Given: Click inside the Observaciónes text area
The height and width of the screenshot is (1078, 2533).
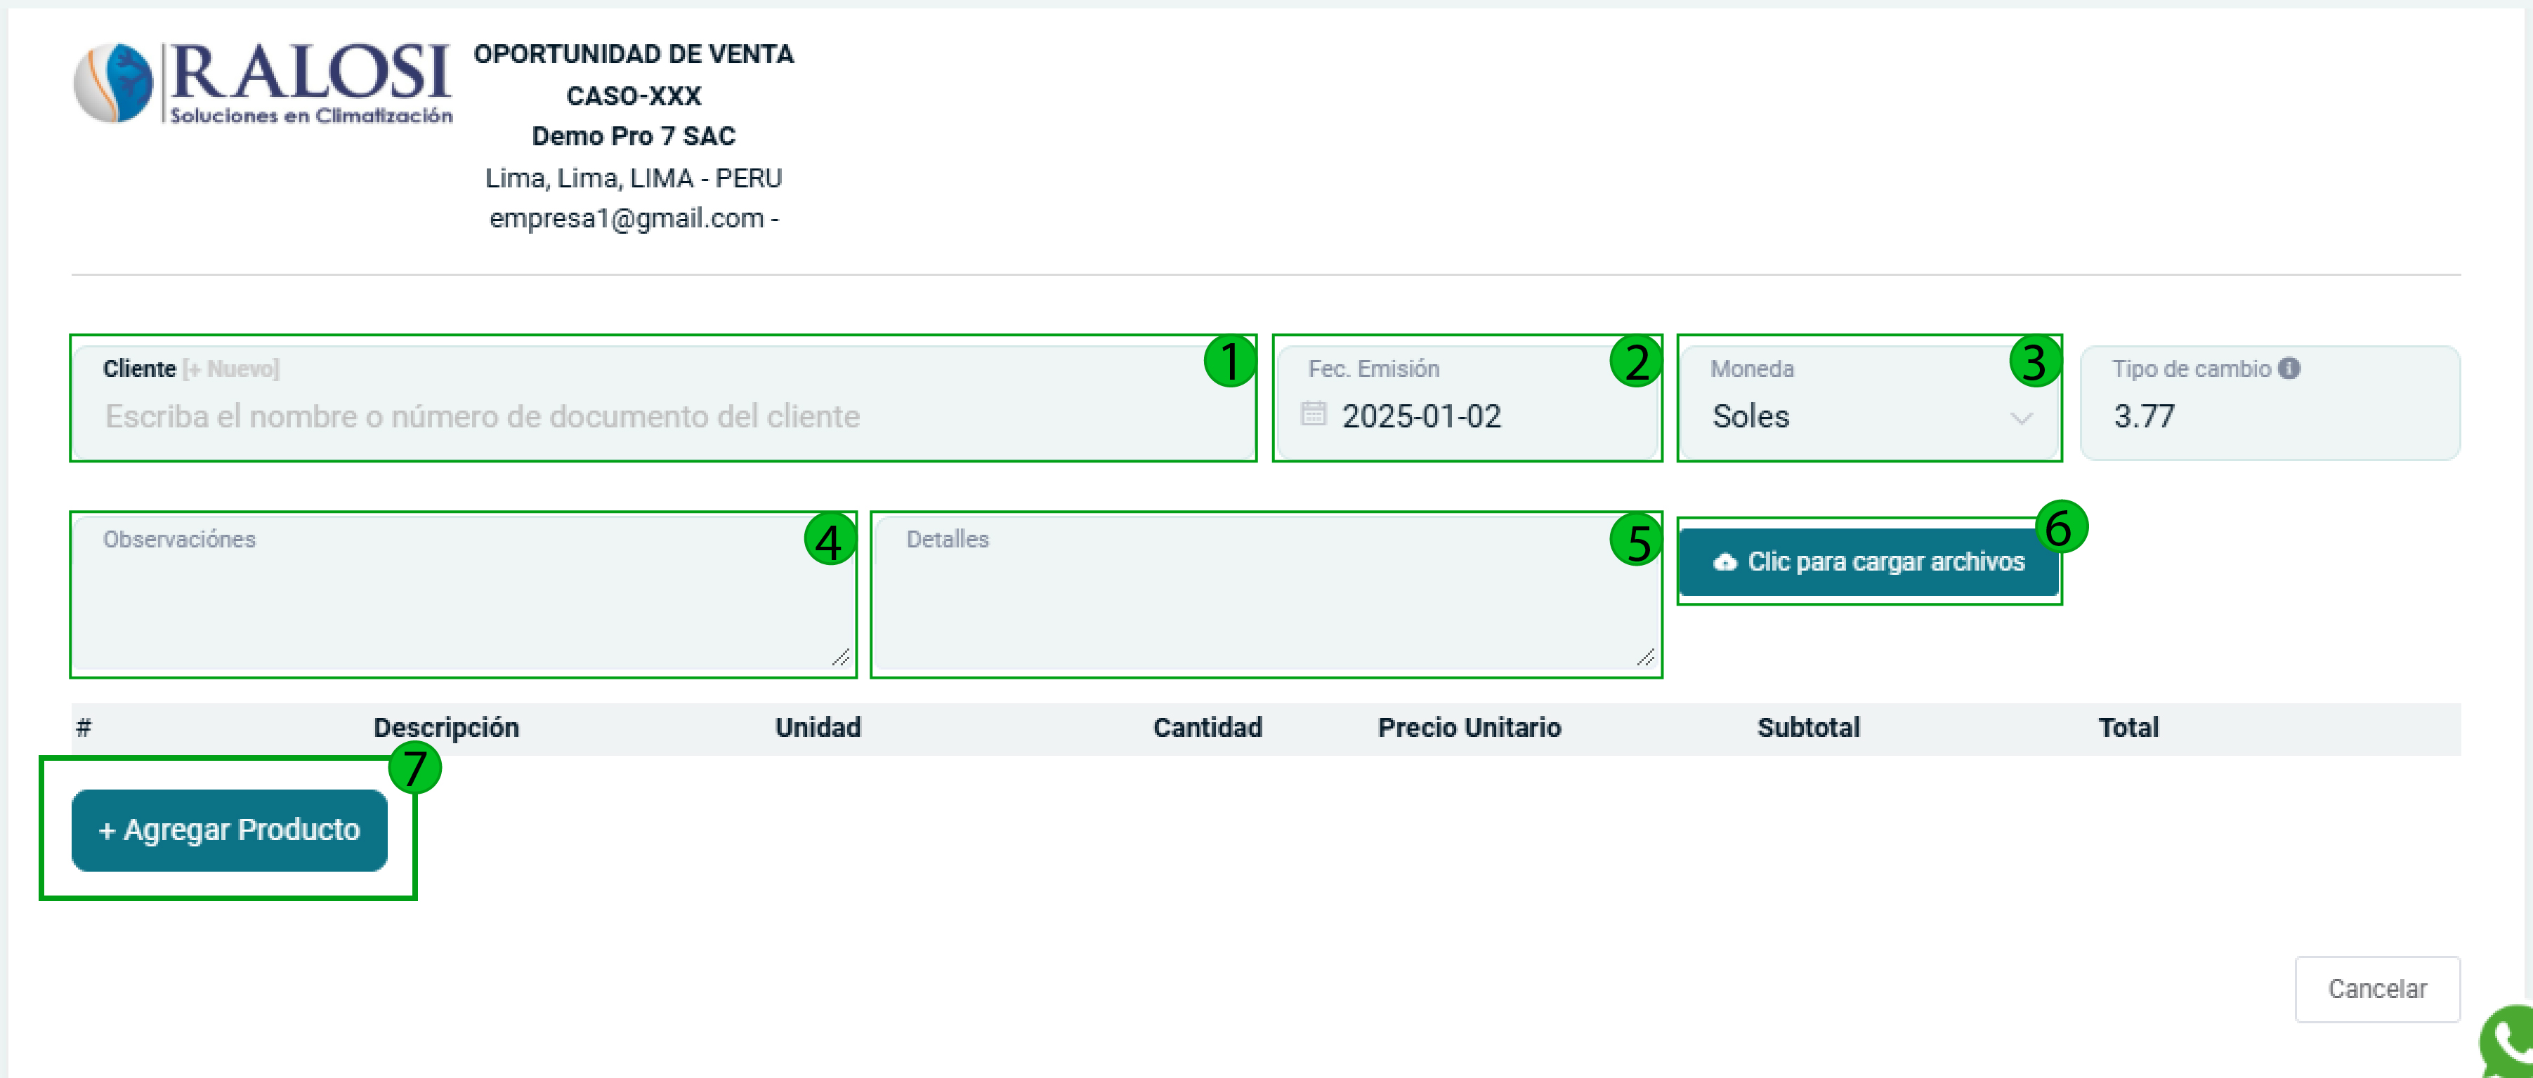Looking at the screenshot, I should pyautogui.click(x=462, y=604).
